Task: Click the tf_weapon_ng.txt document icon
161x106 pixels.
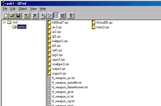Action: [49, 101]
